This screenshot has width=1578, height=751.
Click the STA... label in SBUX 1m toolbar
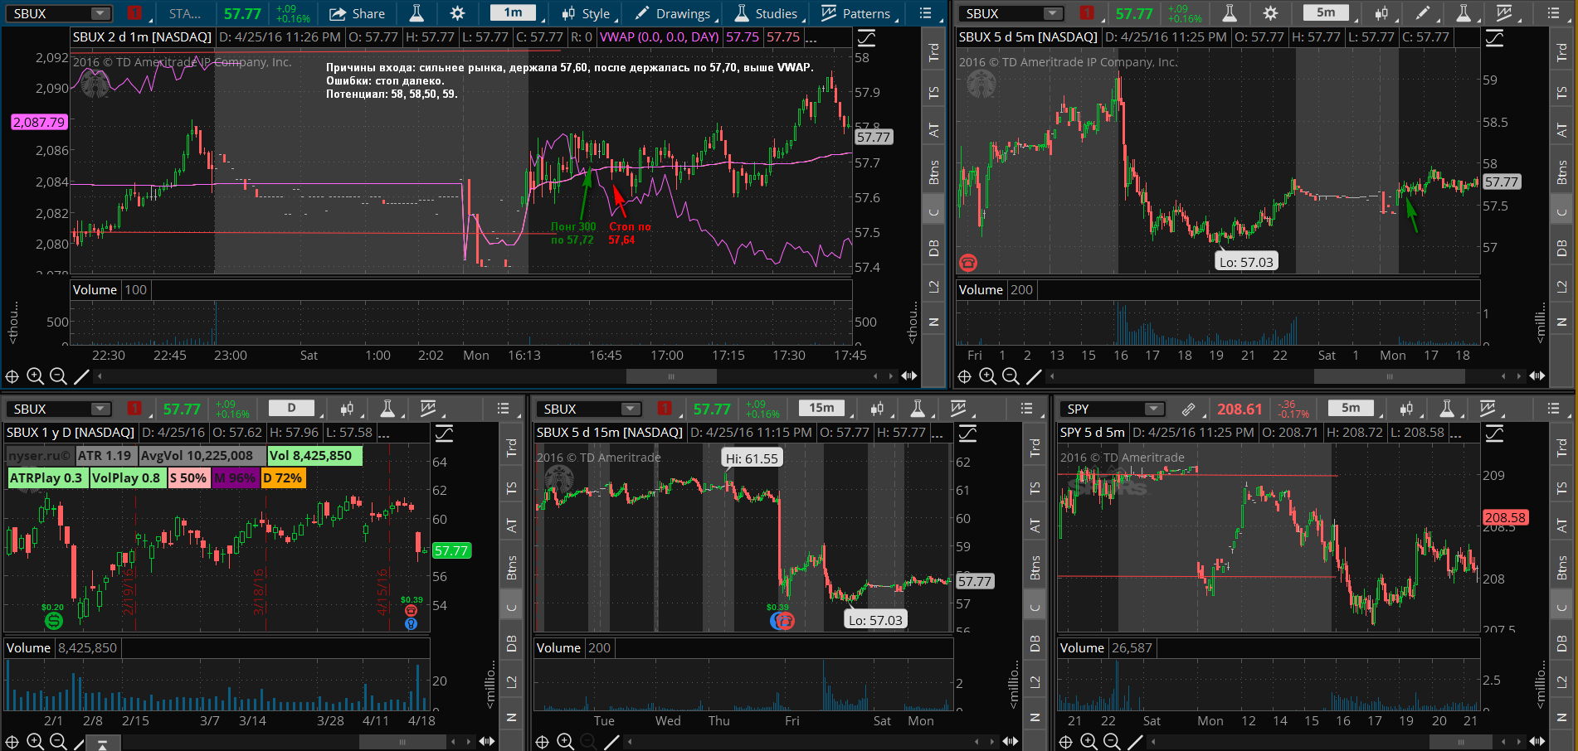coord(185,13)
